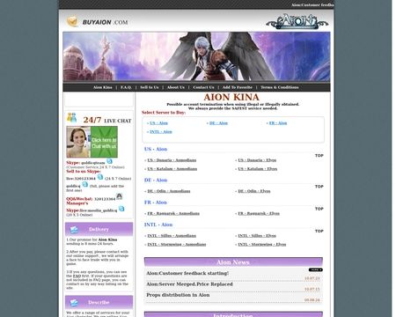Open the F.A.Q. menu item
The image size is (396, 317).
tap(126, 87)
